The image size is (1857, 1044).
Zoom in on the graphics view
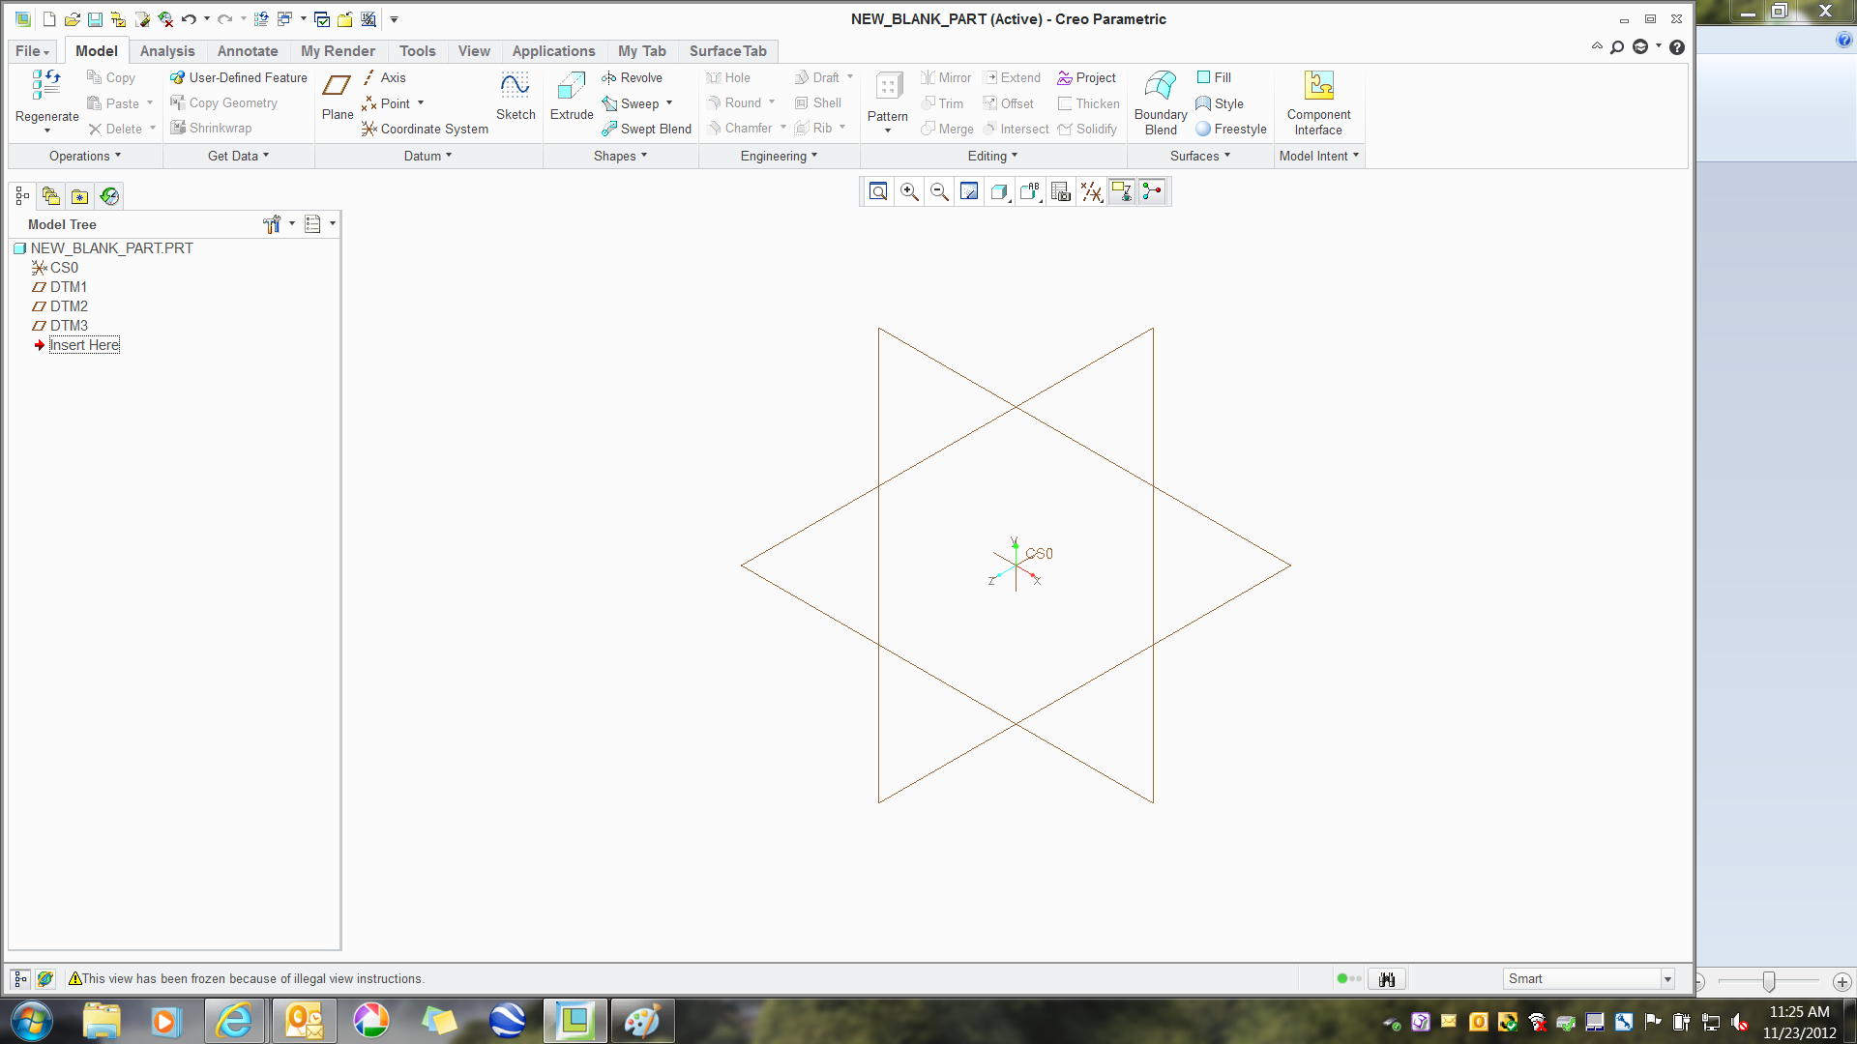(x=909, y=192)
